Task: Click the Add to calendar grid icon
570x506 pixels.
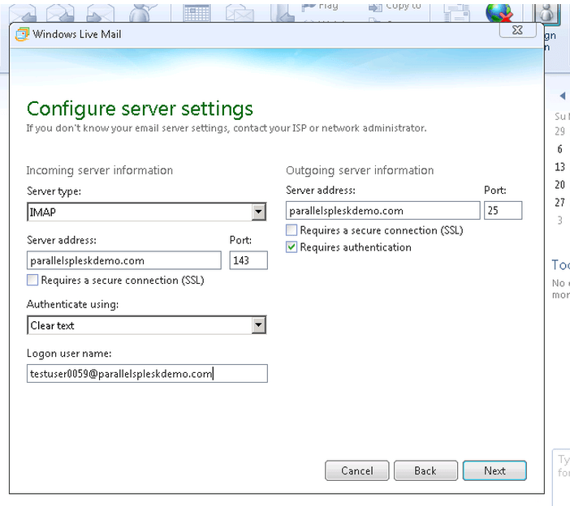Action: tap(196, 13)
